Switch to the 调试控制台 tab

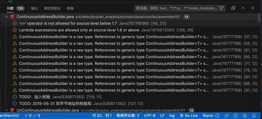52,8
